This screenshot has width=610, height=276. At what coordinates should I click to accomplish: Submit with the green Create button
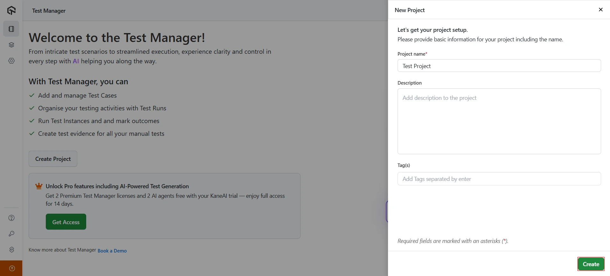pyautogui.click(x=591, y=264)
